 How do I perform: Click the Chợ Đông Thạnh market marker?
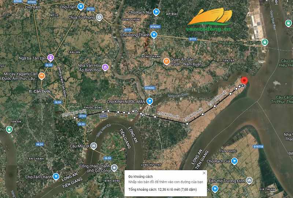coord(154,35)
